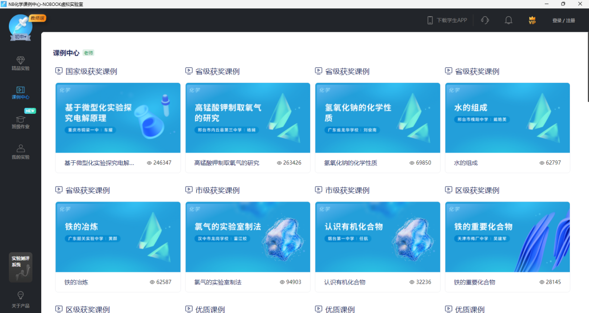Screen dimensions: 589x313
Task: Click play icon beside 国家级获奖课例
Action: click(59, 71)
